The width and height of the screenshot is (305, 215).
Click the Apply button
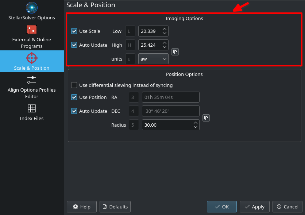[255, 207]
